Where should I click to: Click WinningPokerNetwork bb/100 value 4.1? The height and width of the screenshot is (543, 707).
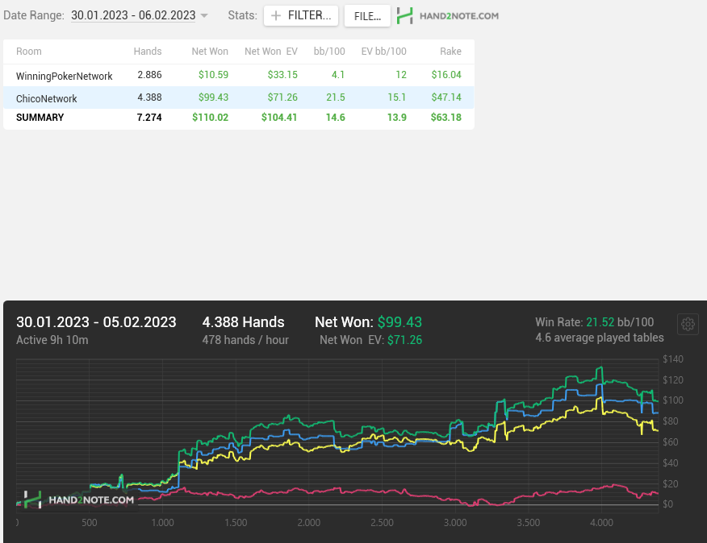338,75
